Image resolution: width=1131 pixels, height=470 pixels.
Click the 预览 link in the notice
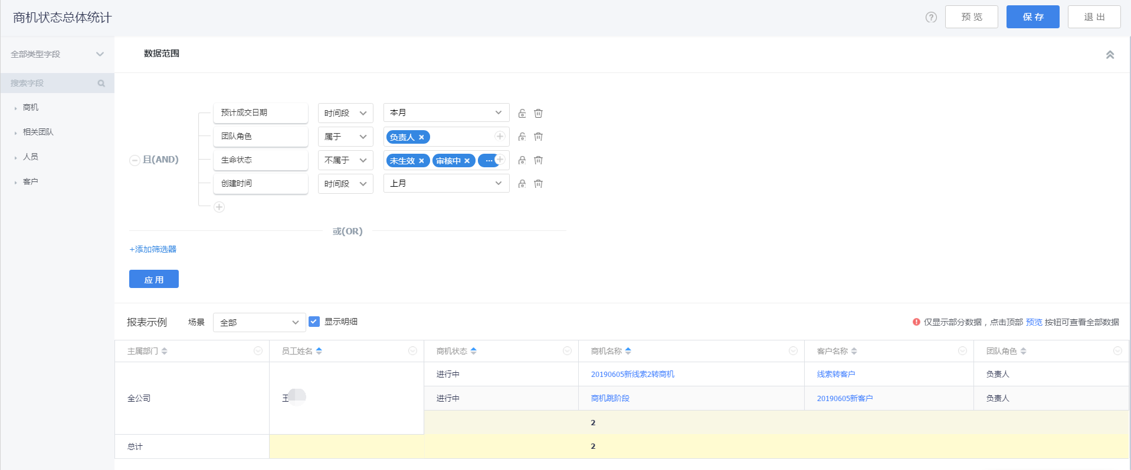pyautogui.click(x=1034, y=322)
